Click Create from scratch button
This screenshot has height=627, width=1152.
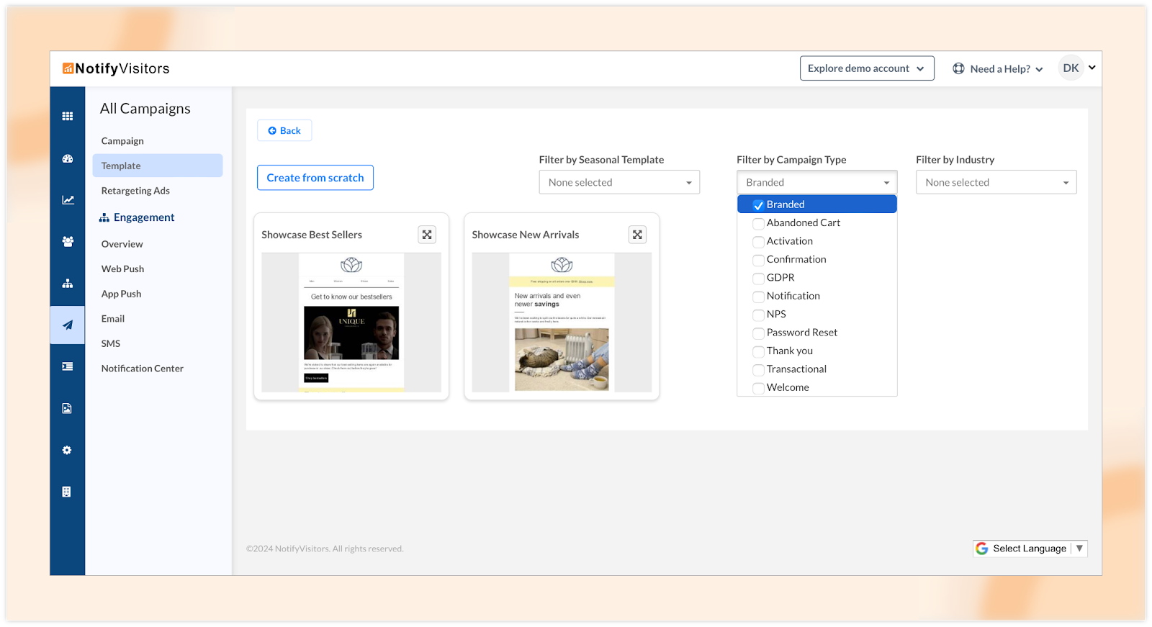click(315, 178)
